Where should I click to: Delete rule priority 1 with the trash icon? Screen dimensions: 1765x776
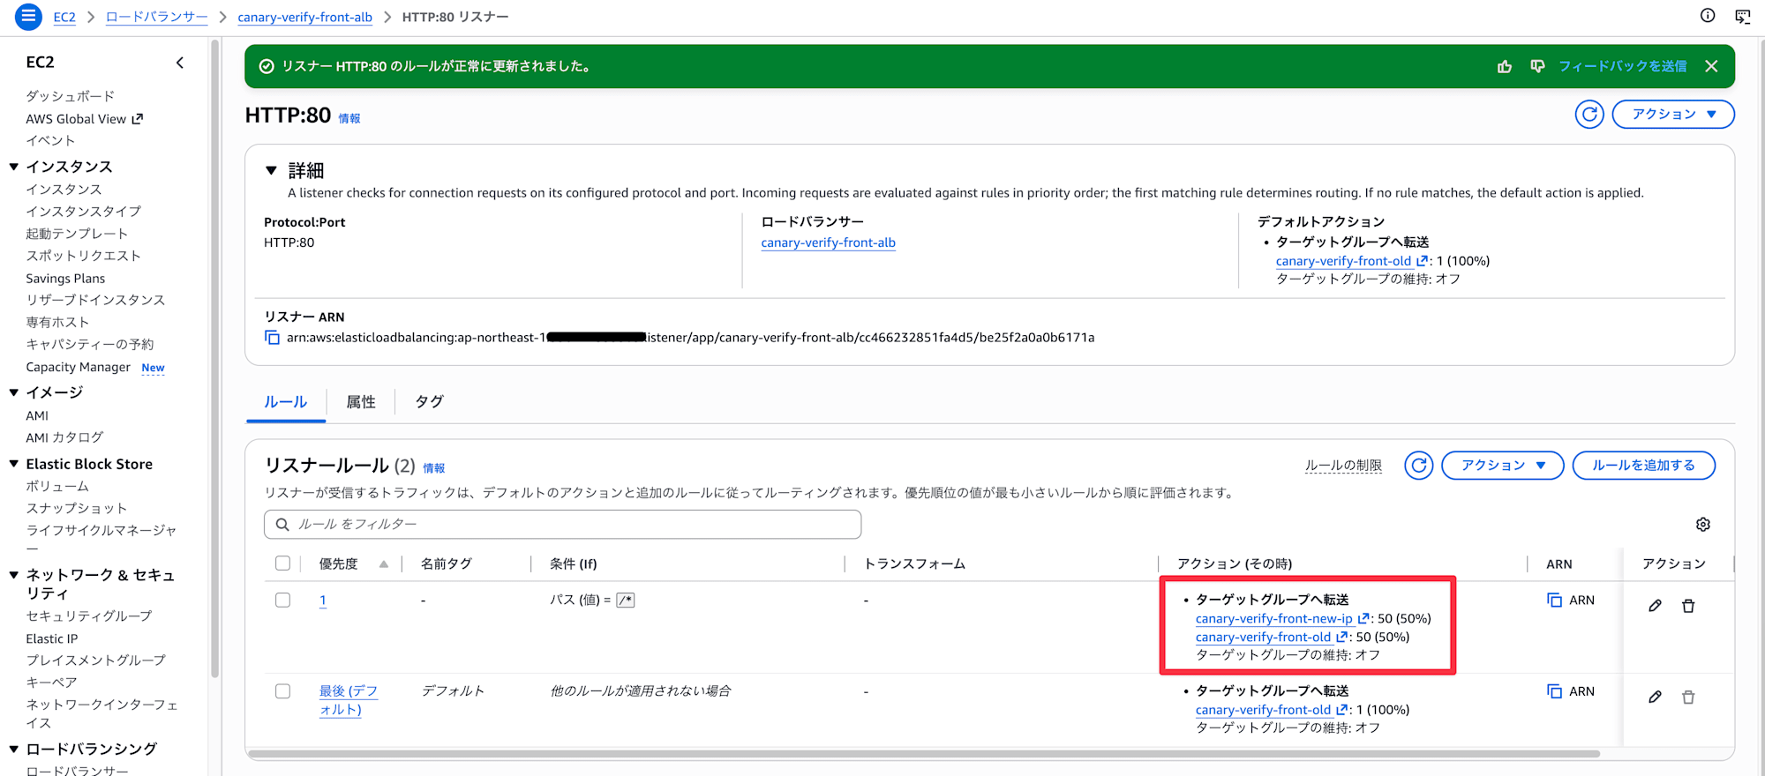click(x=1688, y=606)
